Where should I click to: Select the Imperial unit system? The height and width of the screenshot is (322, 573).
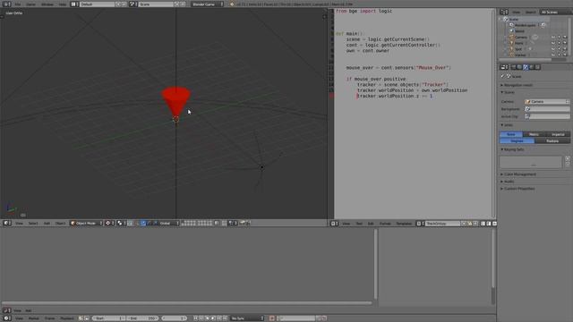click(x=558, y=134)
